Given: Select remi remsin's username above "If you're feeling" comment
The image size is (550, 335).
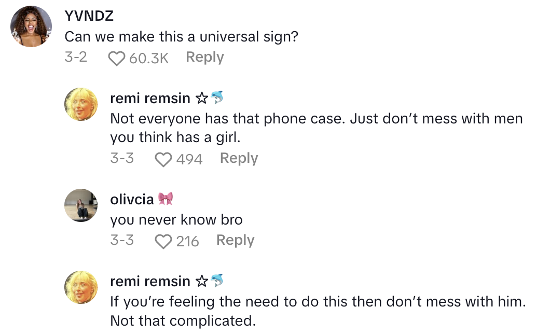Looking at the screenshot, I should (x=150, y=281).
